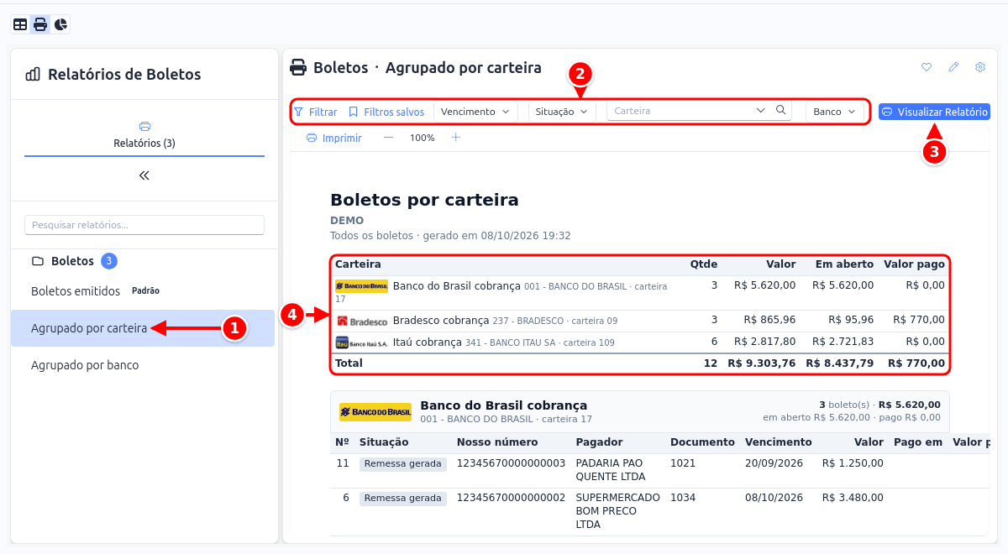Screen dimensions: 1008x554
Task: Click the Imprimir button
Action: click(x=334, y=138)
